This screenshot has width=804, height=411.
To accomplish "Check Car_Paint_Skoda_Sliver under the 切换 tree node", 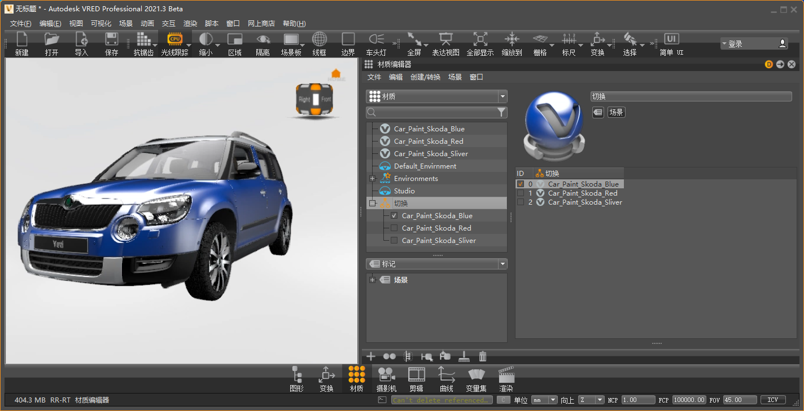I will (x=394, y=241).
